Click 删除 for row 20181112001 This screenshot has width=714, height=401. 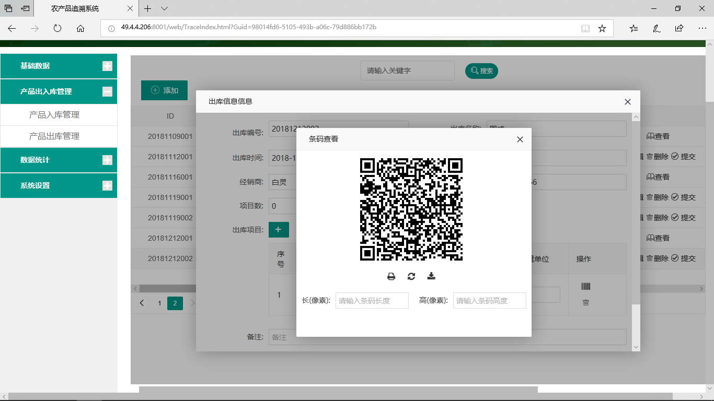[658, 156]
